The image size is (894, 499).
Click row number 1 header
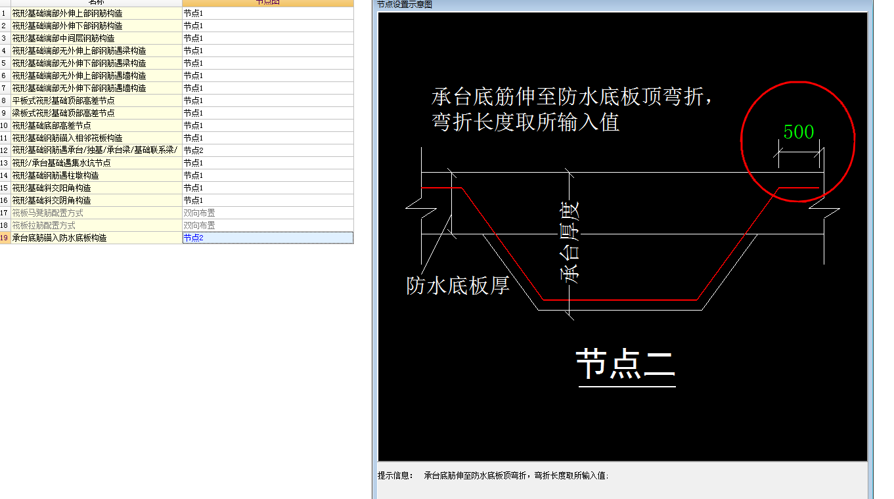(x=5, y=13)
